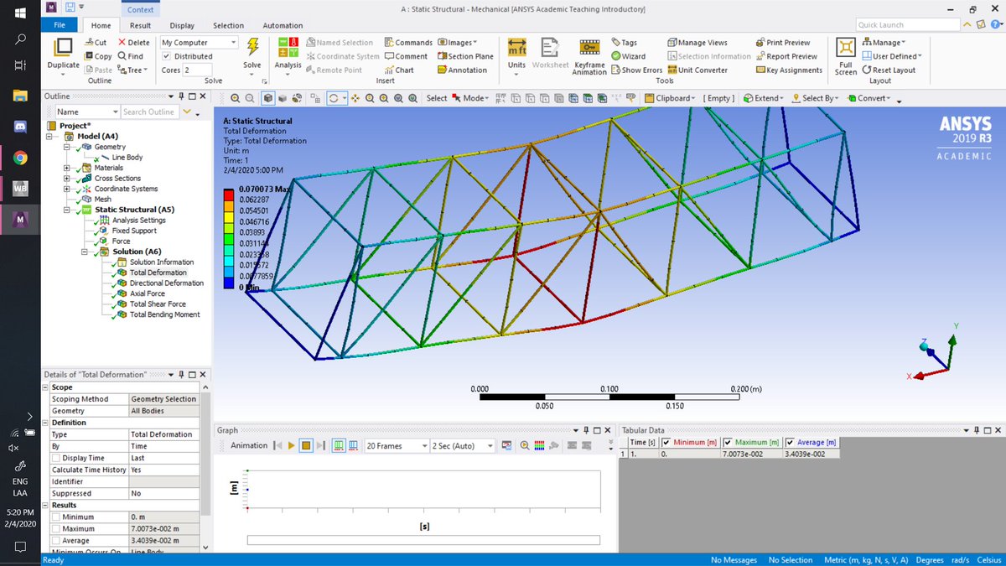
Task: Check the Minimum result checkbox in Details
Action: point(55,517)
